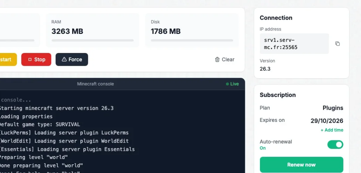Click the square icon on Stop
The height and width of the screenshot is (173, 361).
point(30,60)
